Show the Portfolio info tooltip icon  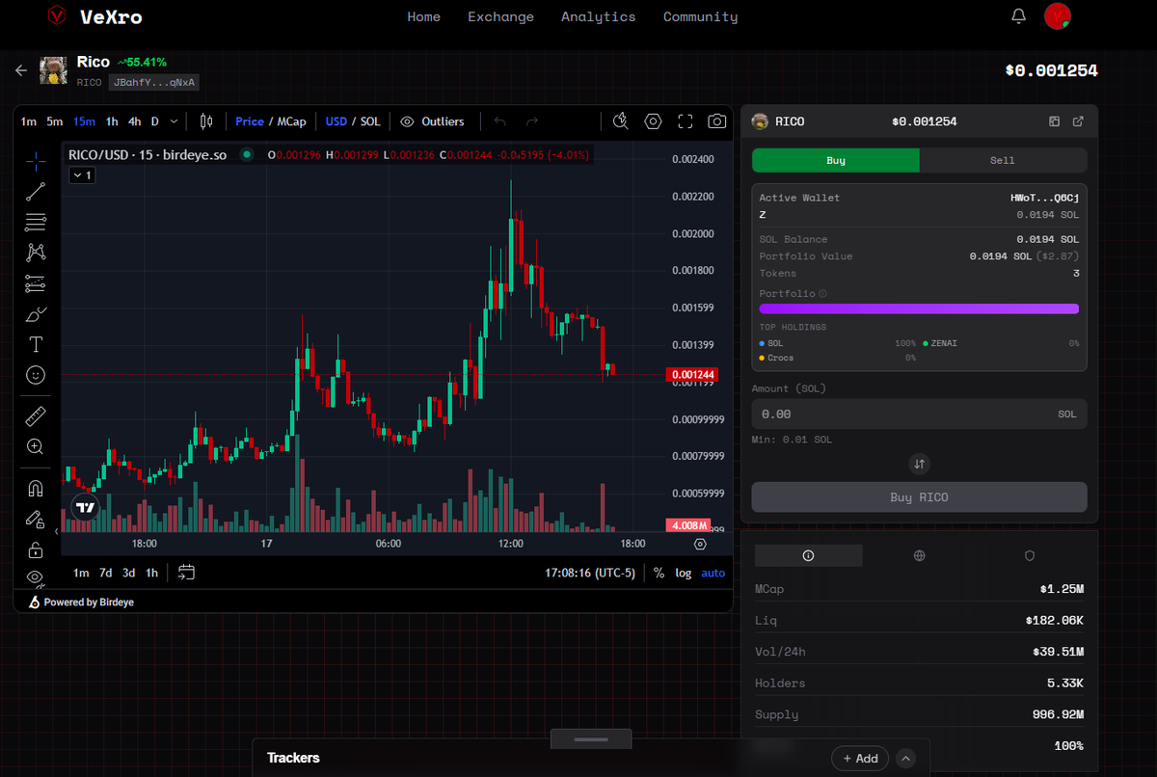tap(822, 293)
